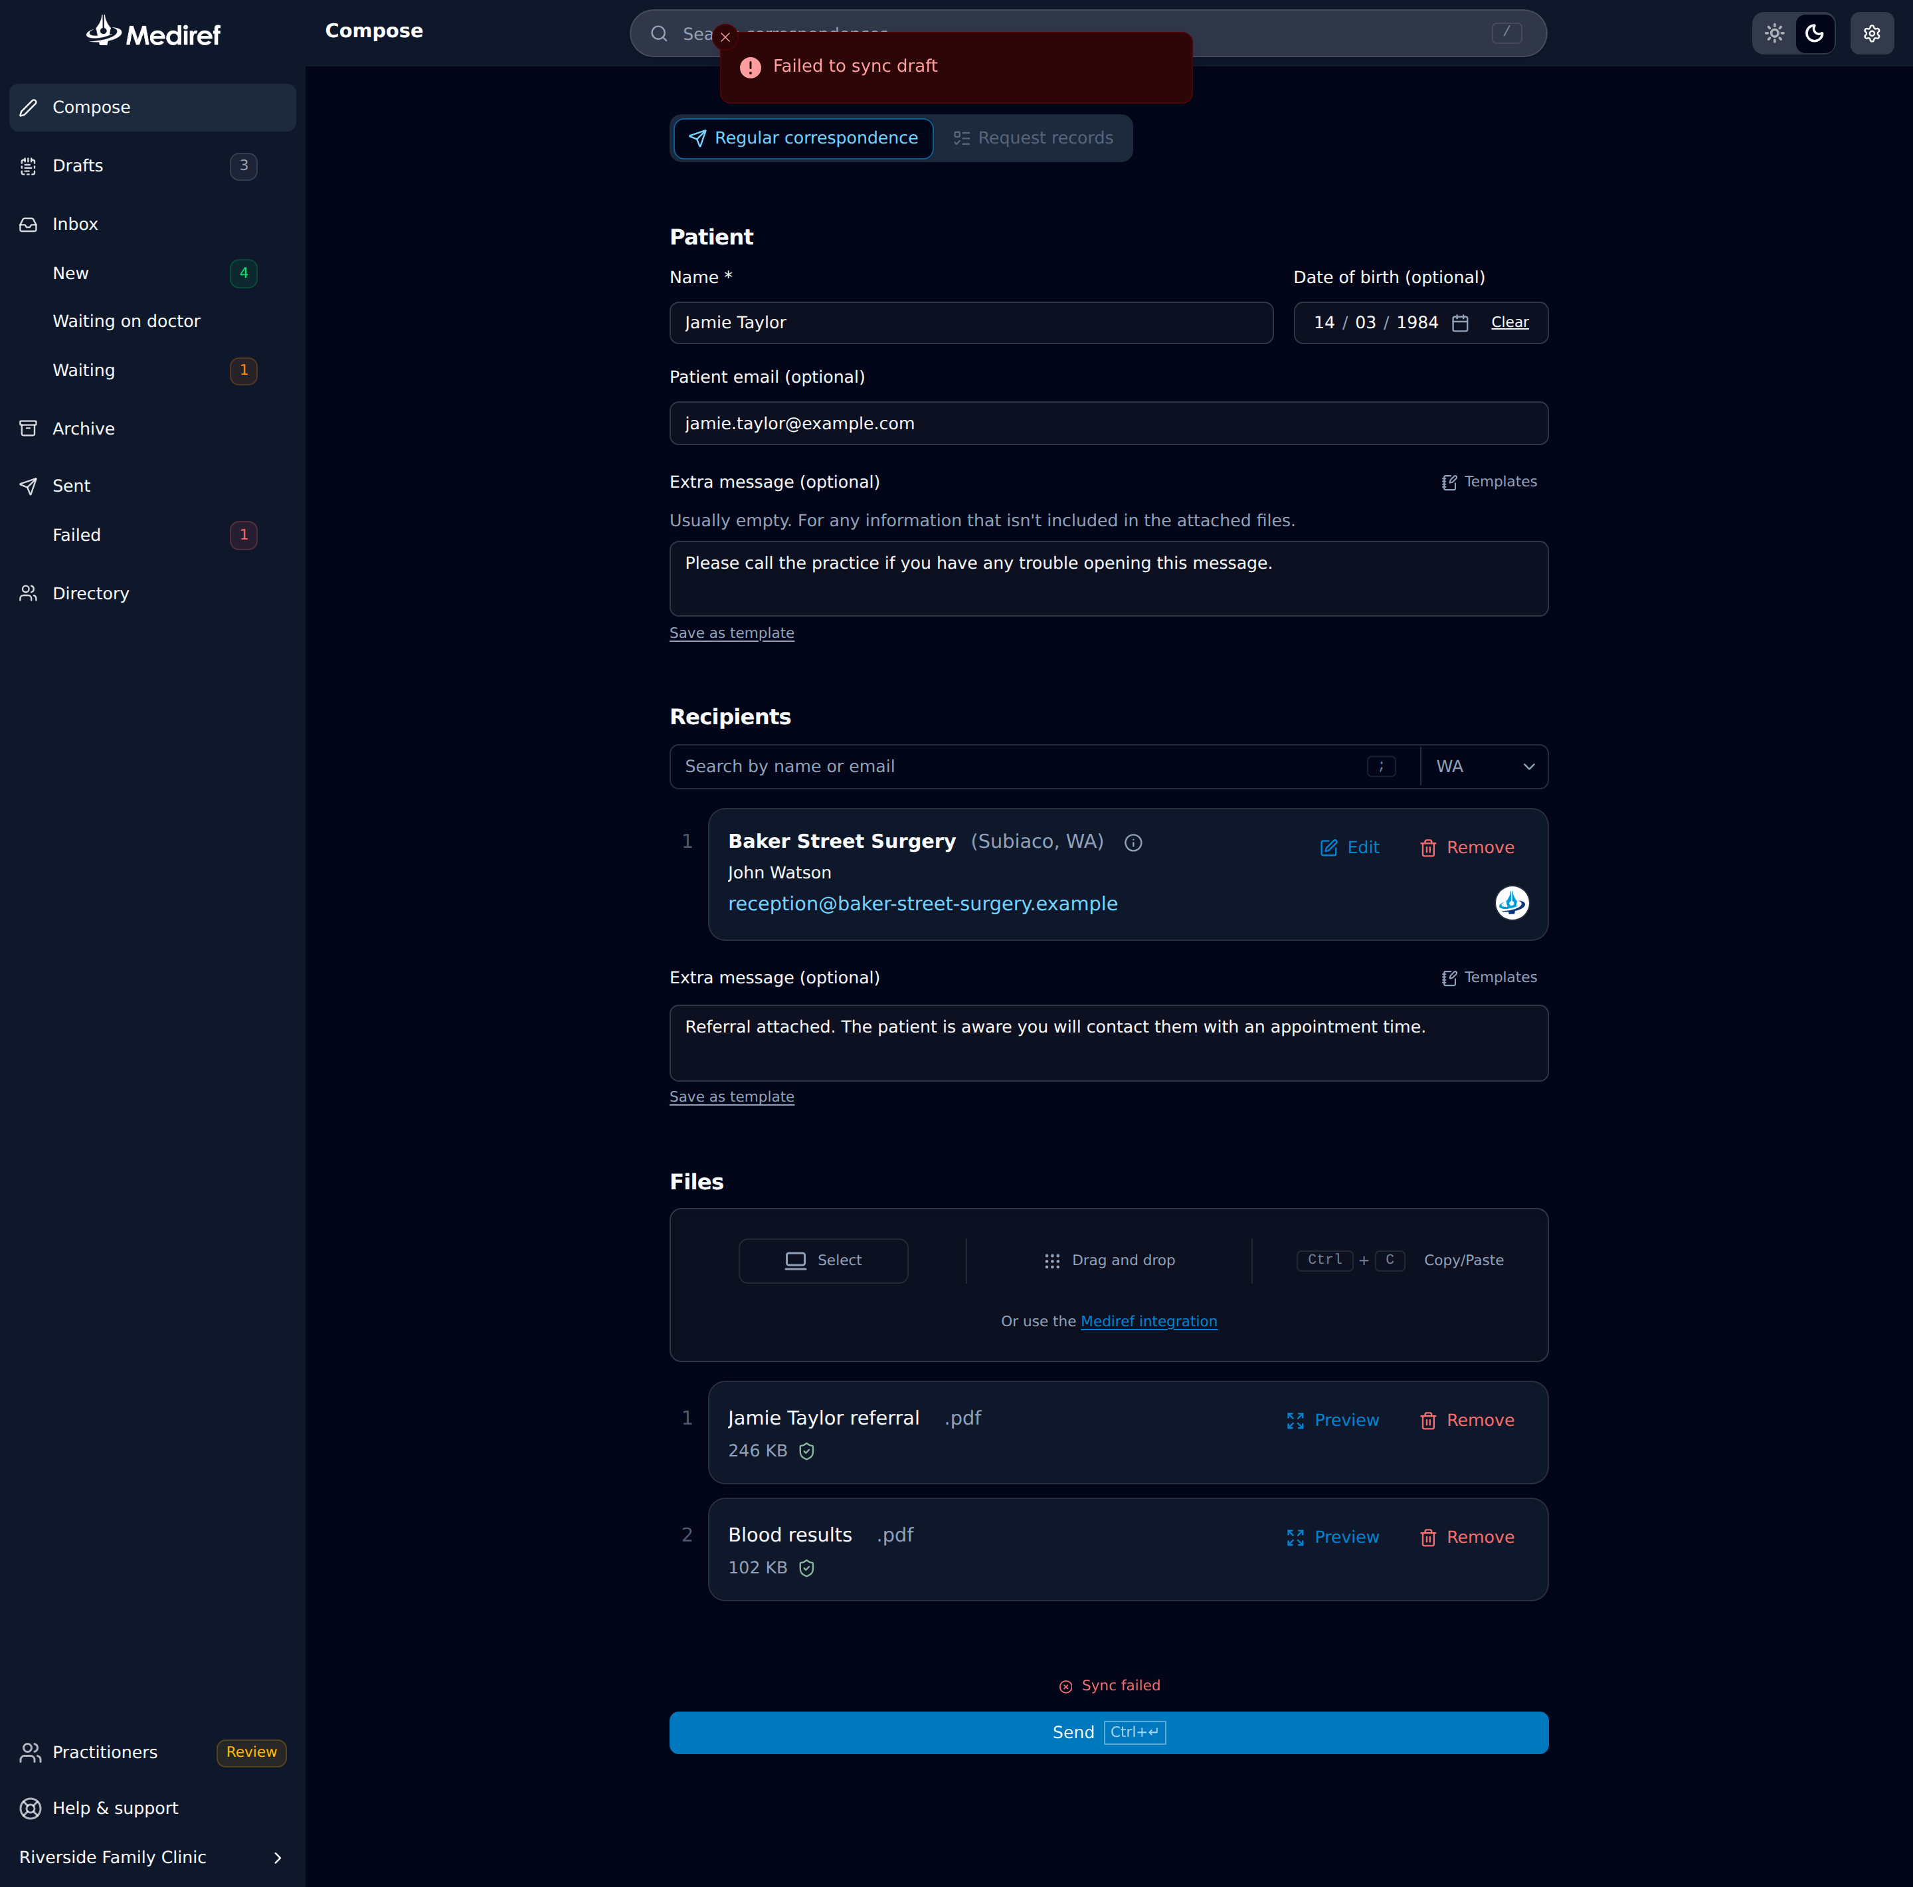The height and width of the screenshot is (1887, 1913).
Task: Click the Mediref logo
Action: tap(153, 33)
